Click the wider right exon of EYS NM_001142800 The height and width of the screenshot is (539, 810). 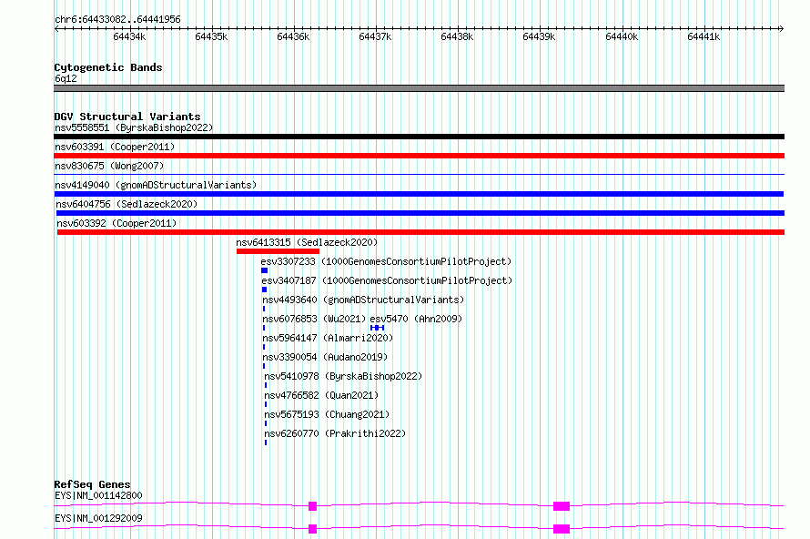click(562, 506)
